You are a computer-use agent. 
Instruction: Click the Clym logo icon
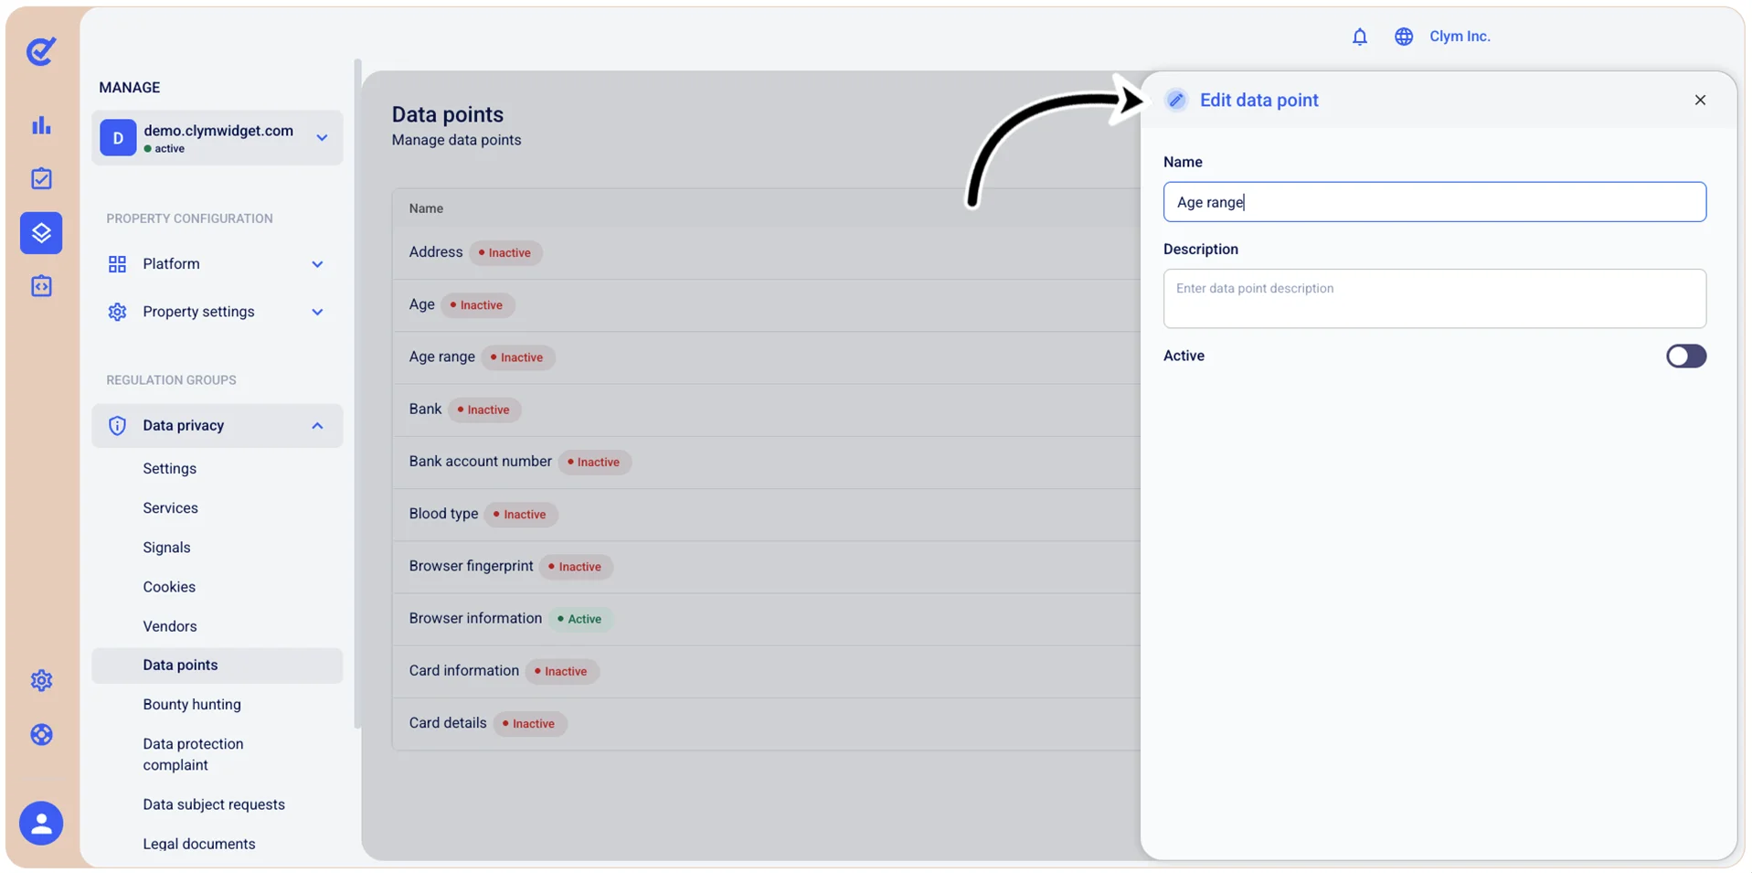(41, 51)
